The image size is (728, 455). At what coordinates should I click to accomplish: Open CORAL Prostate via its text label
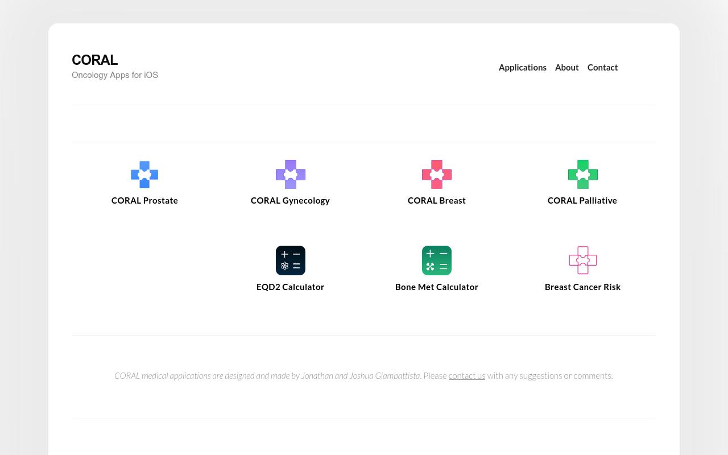click(x=144, y=200)
